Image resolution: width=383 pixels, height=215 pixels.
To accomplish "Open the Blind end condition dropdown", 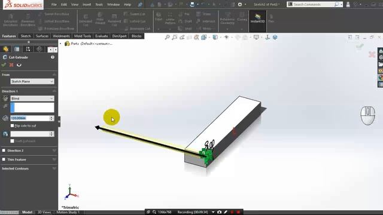I will pos(32,99).
